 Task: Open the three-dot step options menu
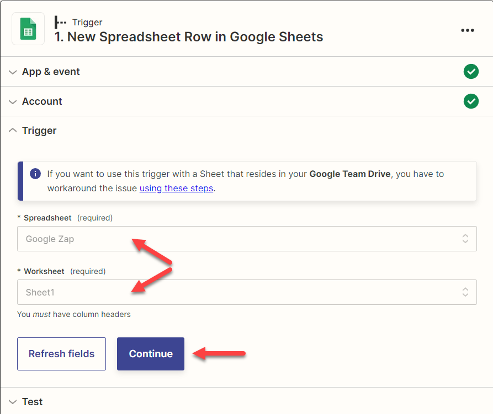pos(467,30)
